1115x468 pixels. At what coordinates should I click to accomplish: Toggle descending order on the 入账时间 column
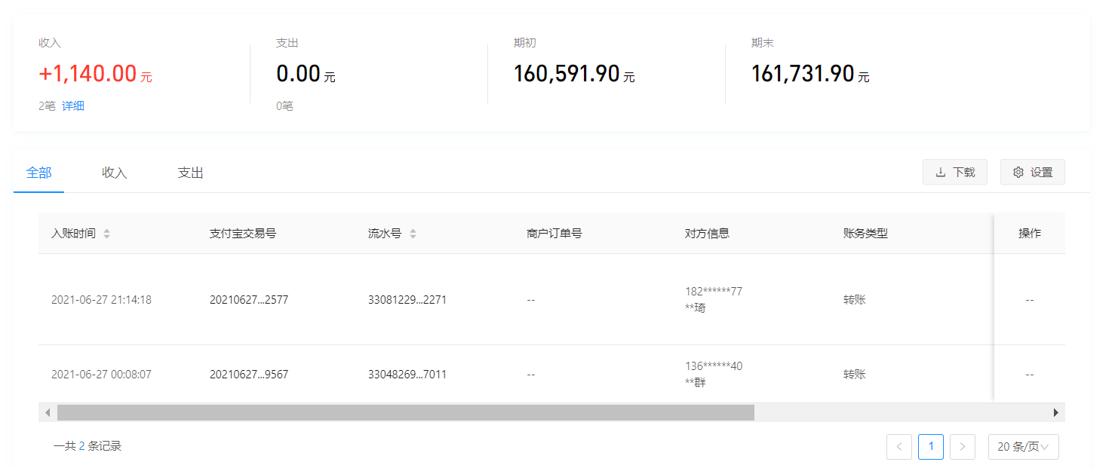coord(106,236)
